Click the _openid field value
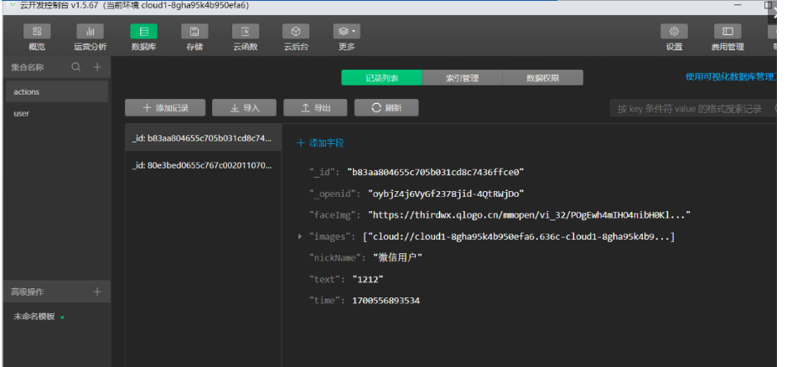 [x=446, y=194]
